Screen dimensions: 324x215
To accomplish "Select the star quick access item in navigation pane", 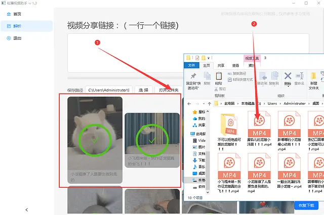I will (199, 112).
